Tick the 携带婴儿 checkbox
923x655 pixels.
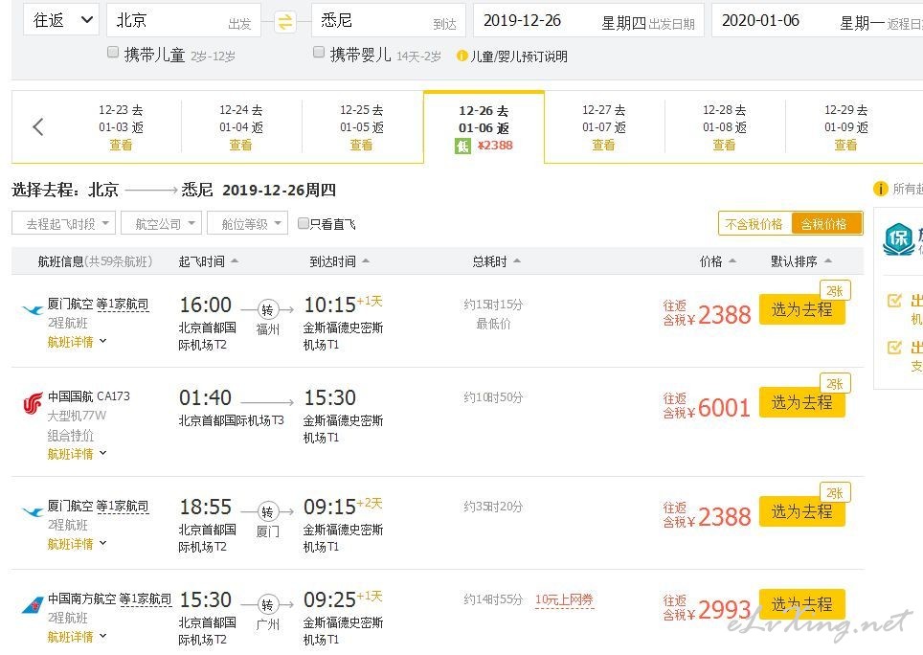pos(319,53)
